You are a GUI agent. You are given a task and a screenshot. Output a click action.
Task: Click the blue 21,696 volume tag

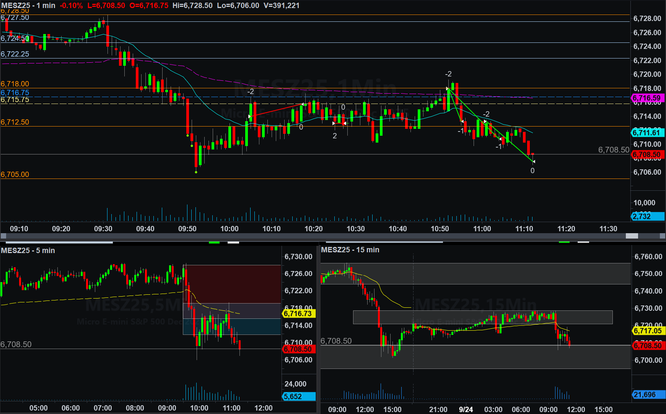point(648,395)
